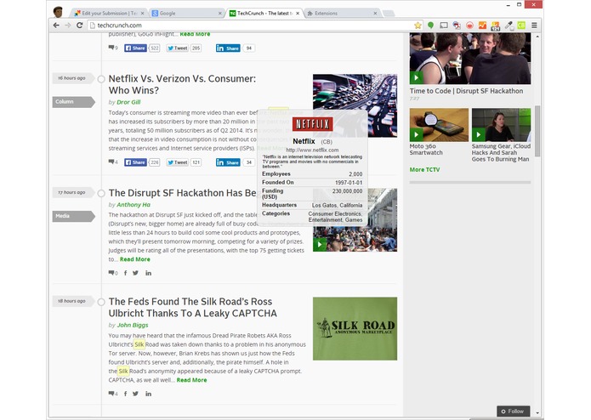
Task: Open the Silk Road article thumbnail
Action: pos(355,329)
